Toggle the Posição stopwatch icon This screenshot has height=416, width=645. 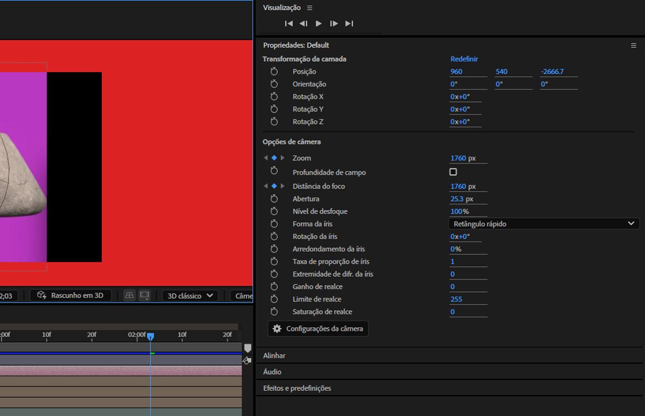(274, 71)
